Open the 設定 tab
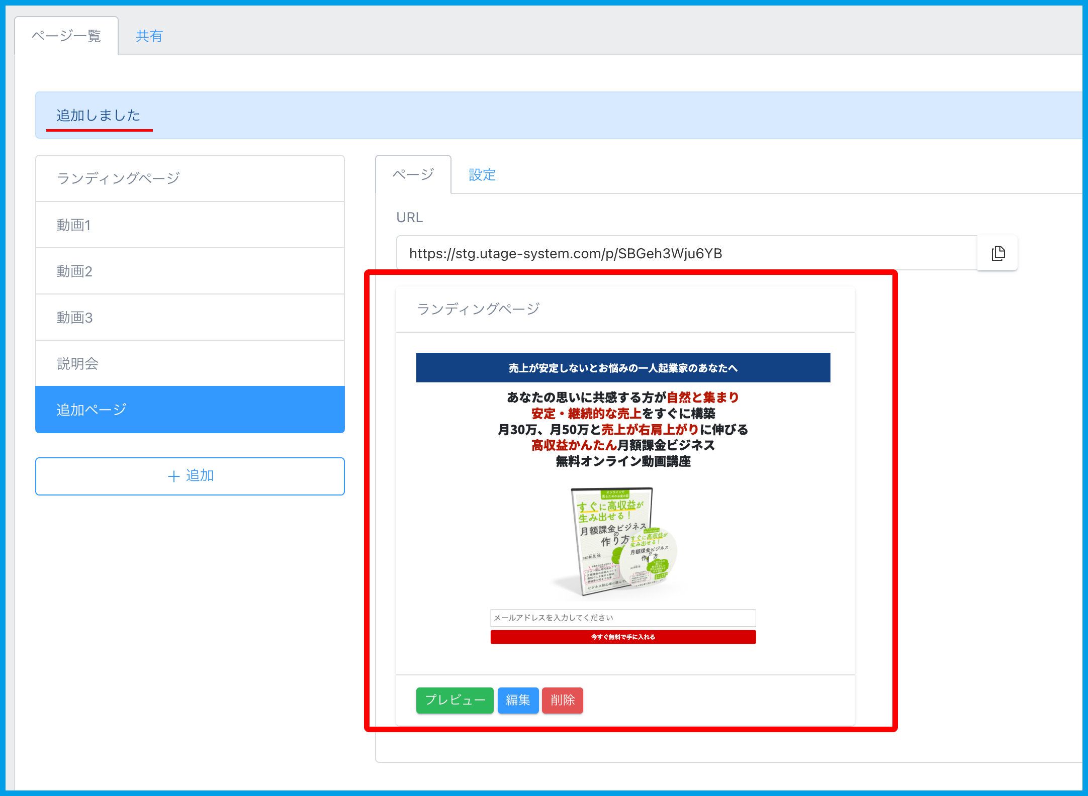 tap(482, 175)
